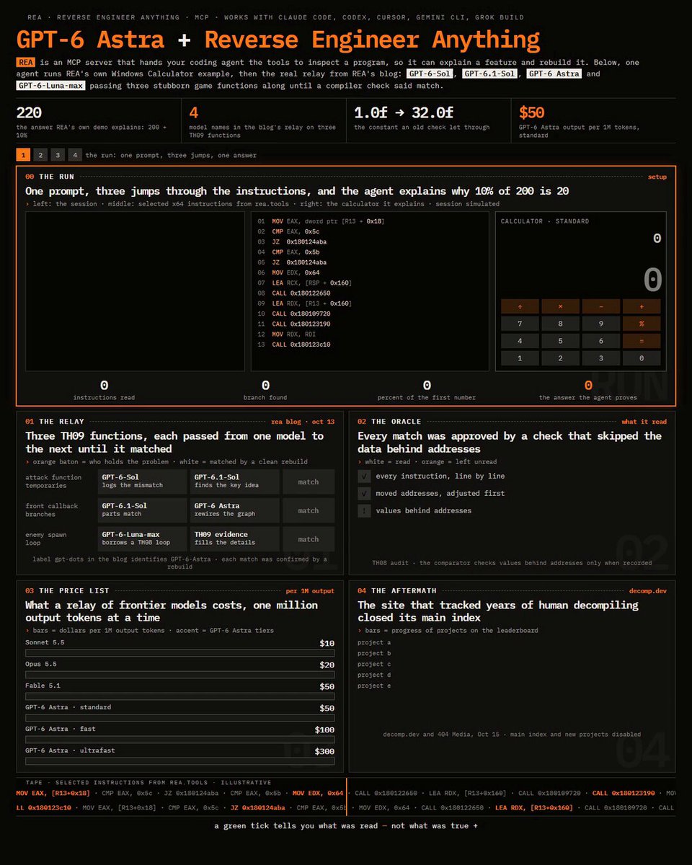The height and width of the screenshot is (865, 692).
Task: Tap the percent (%) calculator key
Action: click(x=642, y=324)
